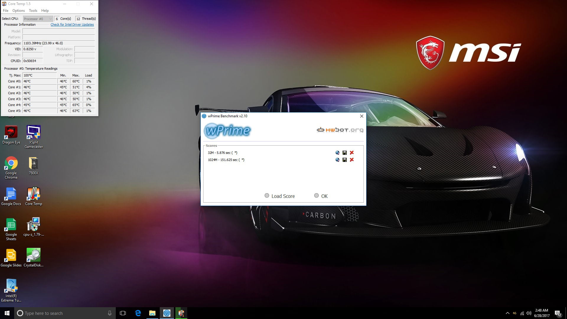
Task: Select the Load Score radio button
Action: coord(267,196)
